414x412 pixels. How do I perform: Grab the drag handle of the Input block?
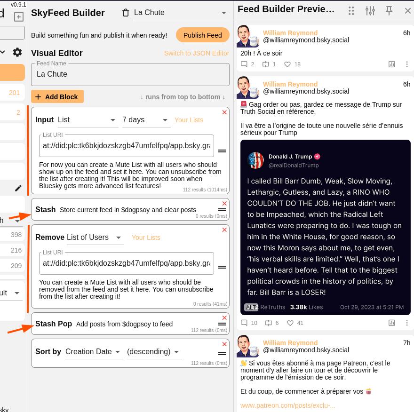[x=222, y=151]
